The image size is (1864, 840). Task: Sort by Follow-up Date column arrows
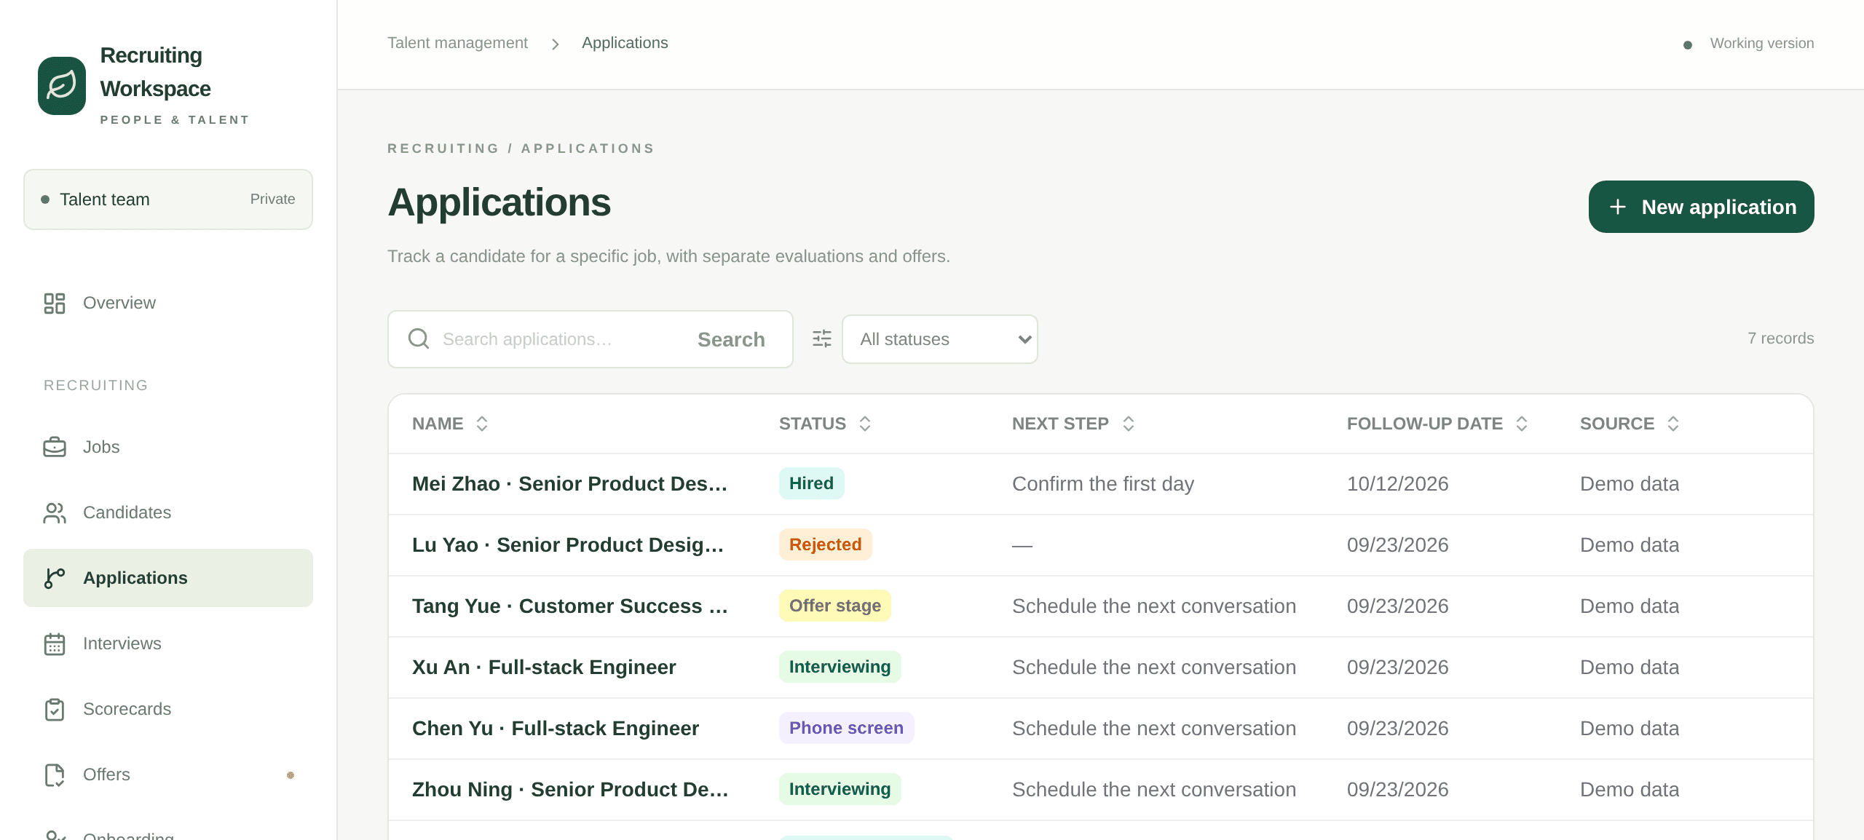(1522, 424)
